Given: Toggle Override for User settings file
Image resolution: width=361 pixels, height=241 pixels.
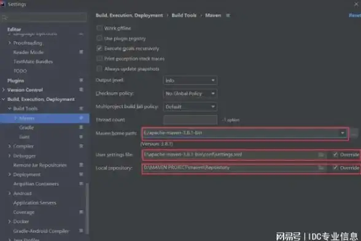Looking at the screenshot, I should point(335,154).
